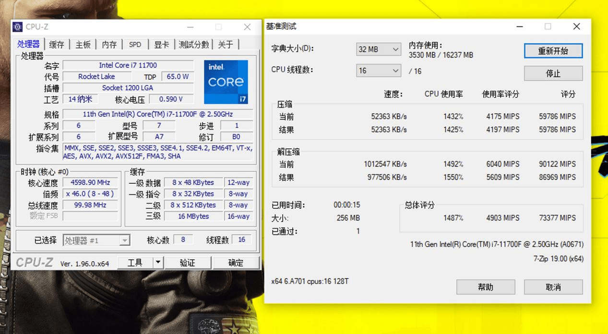Click the 名字 field Intel Core i7 11700
The height and width of the screenshot is (334, 608).
(x=128, y=65)
